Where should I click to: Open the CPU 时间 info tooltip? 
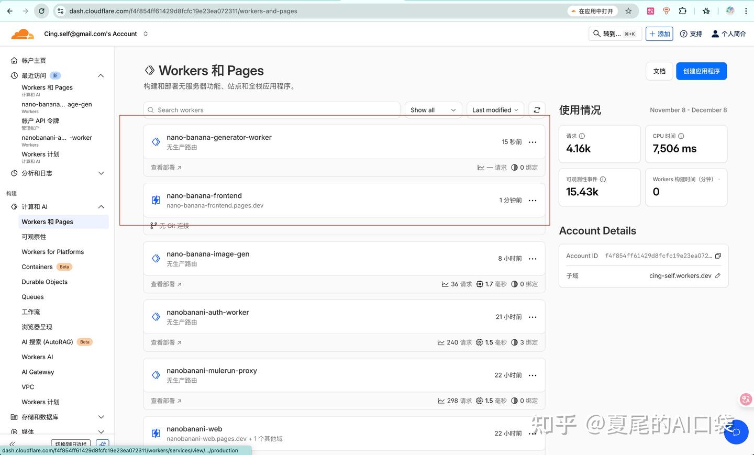(681, 136)
